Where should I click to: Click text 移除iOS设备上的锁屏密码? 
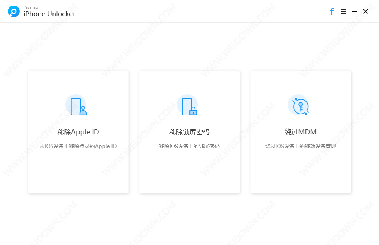189,146
